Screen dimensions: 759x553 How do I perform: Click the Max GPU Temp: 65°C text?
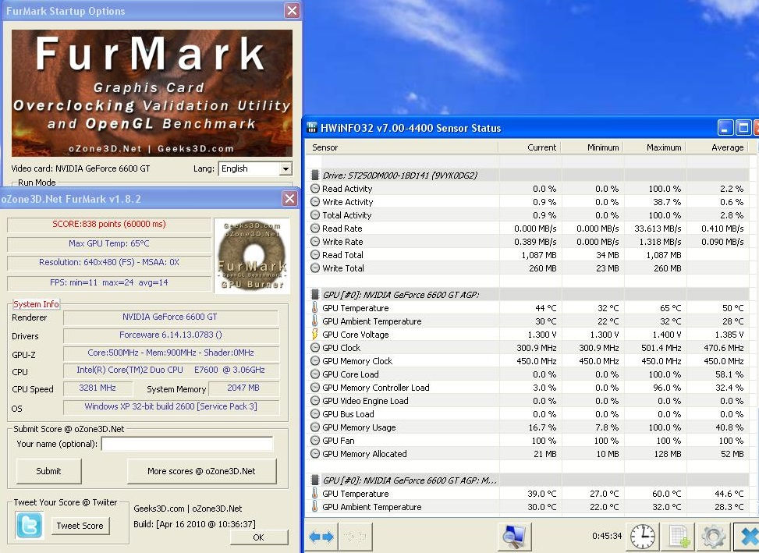[109, 243]
